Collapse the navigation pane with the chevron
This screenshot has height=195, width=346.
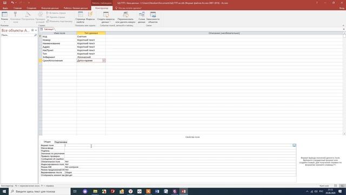click(x=36, y=30)
